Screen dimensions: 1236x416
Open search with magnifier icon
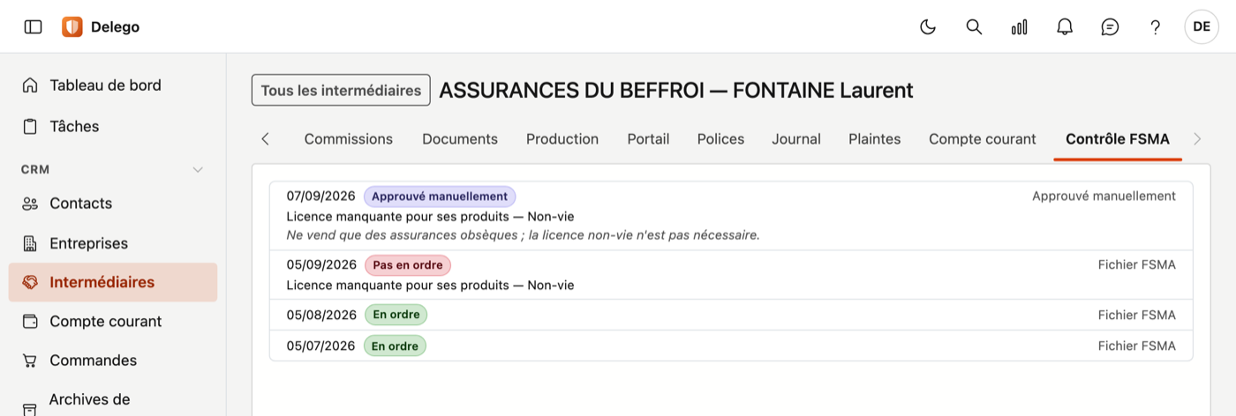(x=974, y=26)
